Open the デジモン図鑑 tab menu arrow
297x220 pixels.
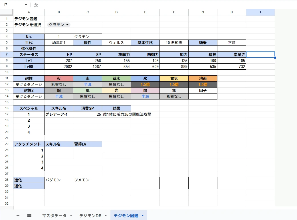(x=142, y=216)
